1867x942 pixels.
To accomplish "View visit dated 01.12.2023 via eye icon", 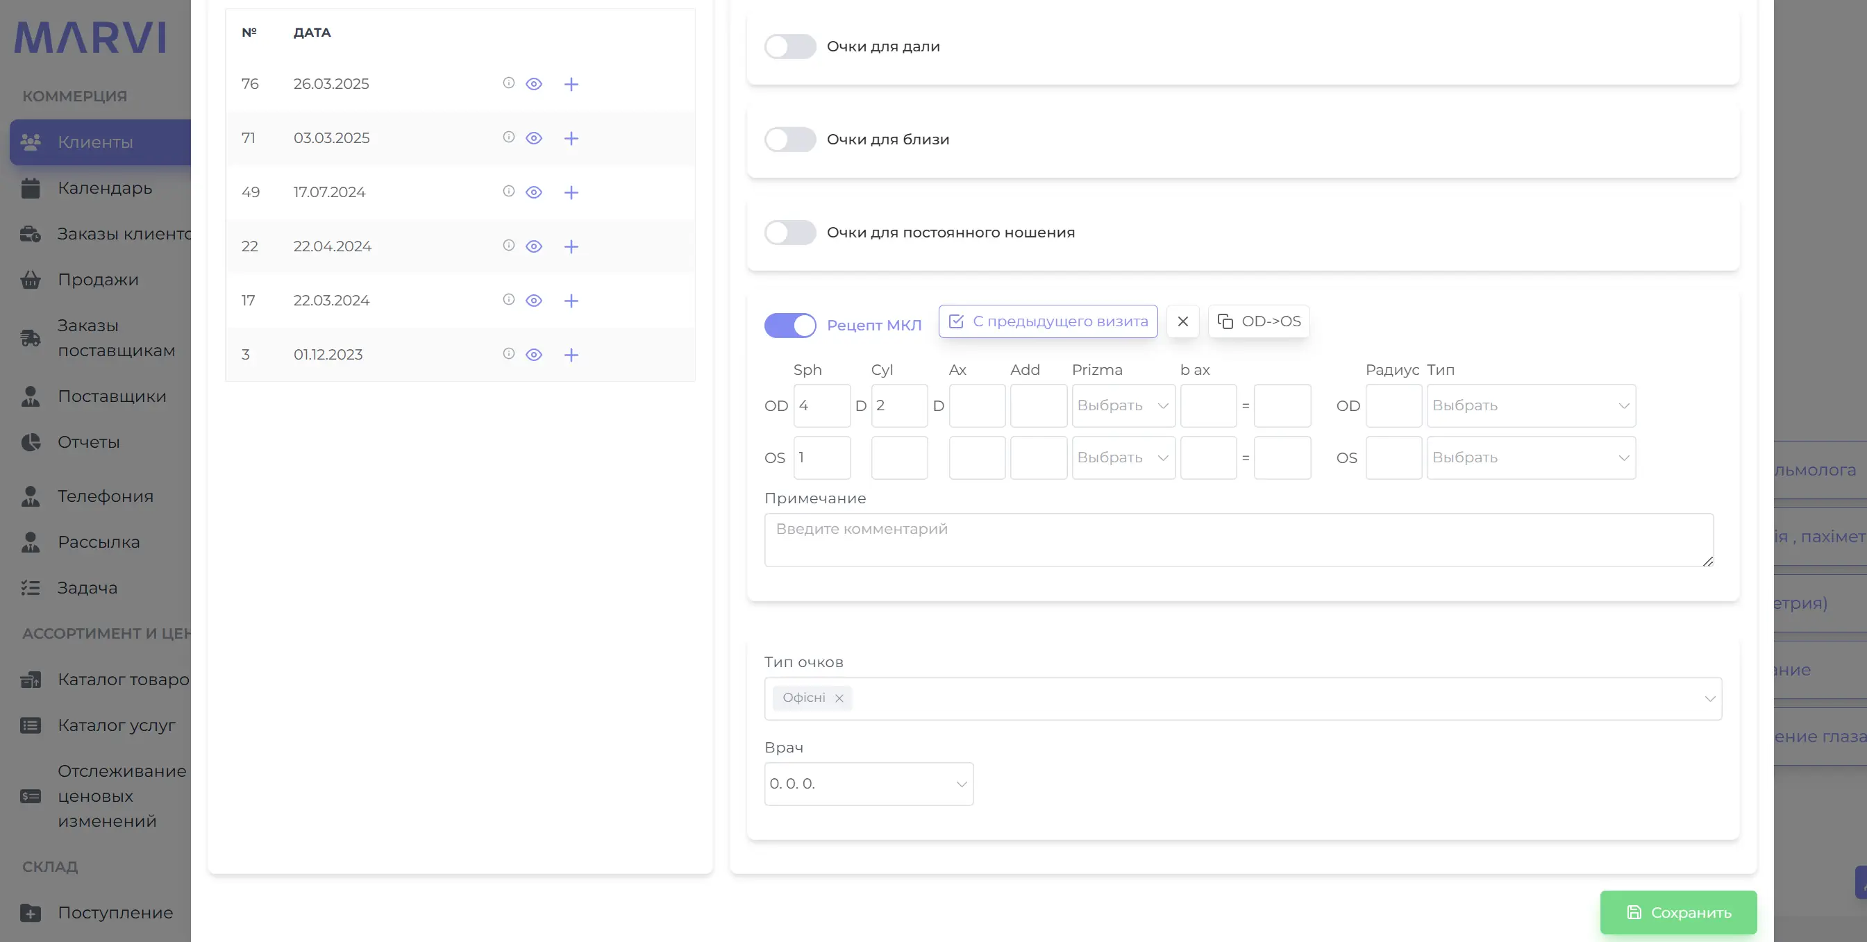I will [x=534, y=354].
